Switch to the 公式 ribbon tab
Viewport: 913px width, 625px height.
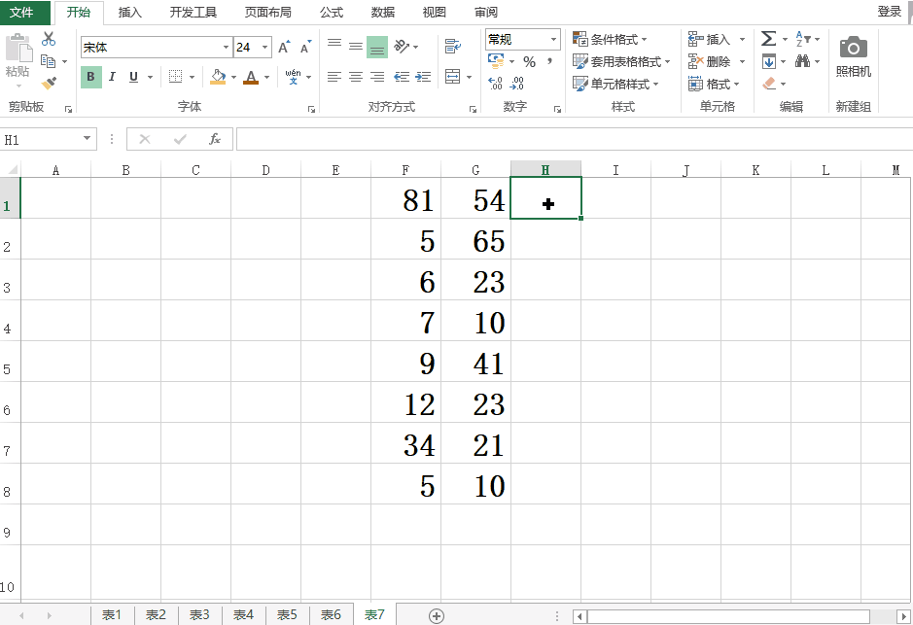pyautogui.click(x=331, y=12)
